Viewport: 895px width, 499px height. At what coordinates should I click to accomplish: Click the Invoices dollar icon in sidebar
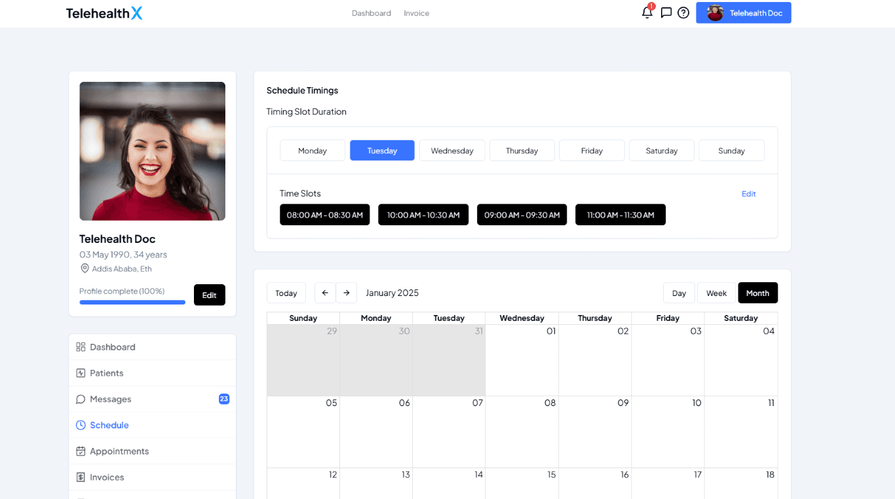pyautogui.click(x=81, y=477)
